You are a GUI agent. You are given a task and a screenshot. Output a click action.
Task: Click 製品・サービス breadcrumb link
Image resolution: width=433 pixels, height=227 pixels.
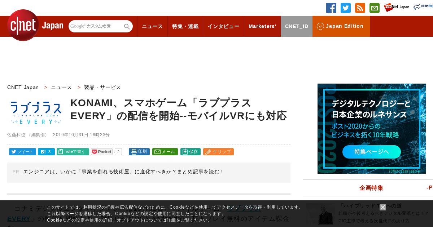(102, 87)
